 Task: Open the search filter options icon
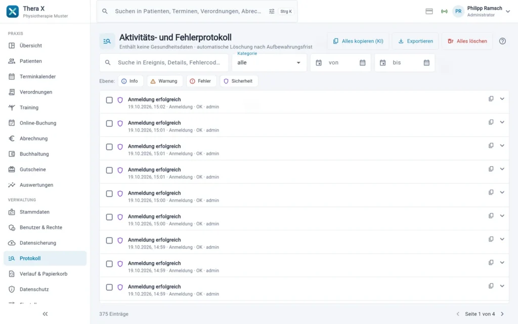[x=272, y=11]
